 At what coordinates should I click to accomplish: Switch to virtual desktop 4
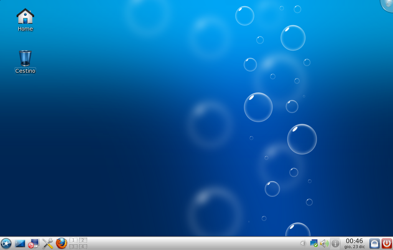pos(83,247)
